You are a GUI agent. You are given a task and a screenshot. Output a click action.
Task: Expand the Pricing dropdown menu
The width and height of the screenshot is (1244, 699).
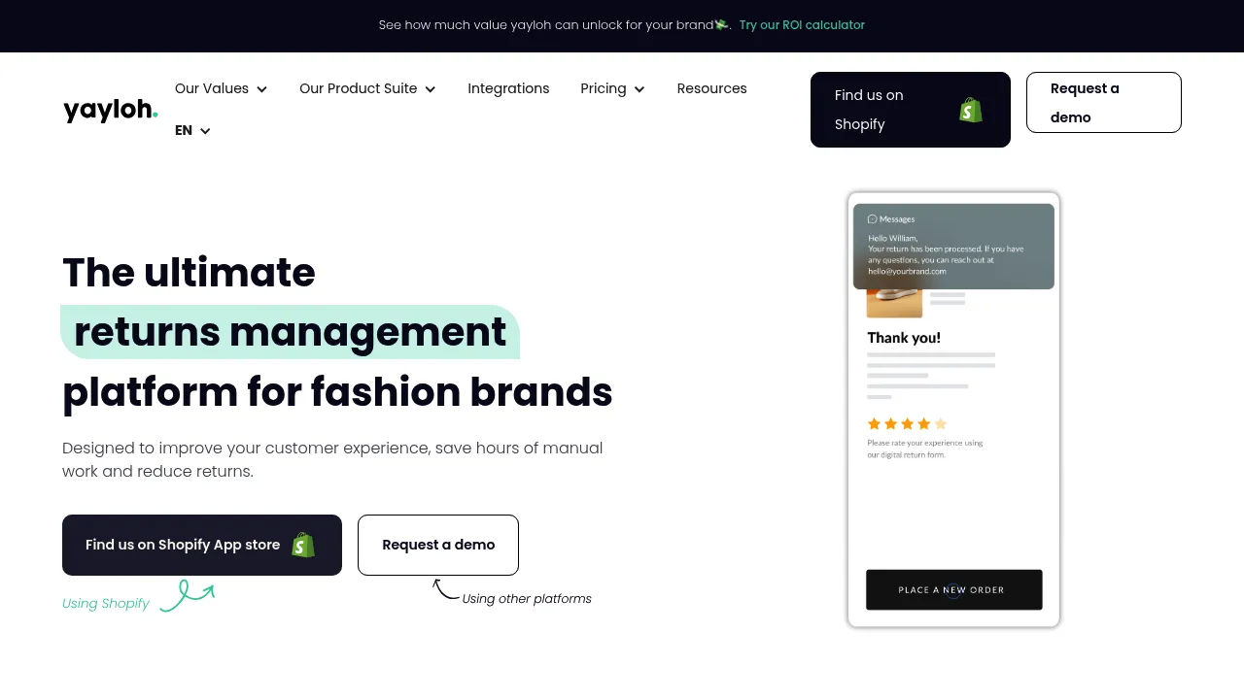pyautogui.click(x=613, y=88)
